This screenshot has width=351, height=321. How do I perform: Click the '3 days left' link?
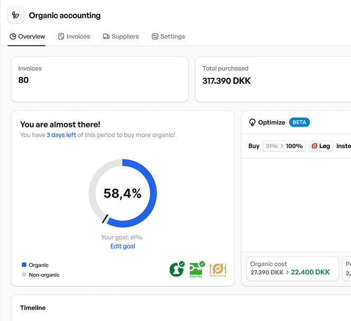(61, 135)
